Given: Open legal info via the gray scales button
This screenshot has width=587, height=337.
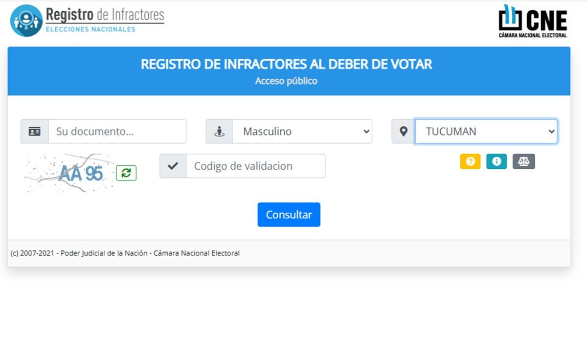Looking at the screenshot, I should tap(523, 161).
